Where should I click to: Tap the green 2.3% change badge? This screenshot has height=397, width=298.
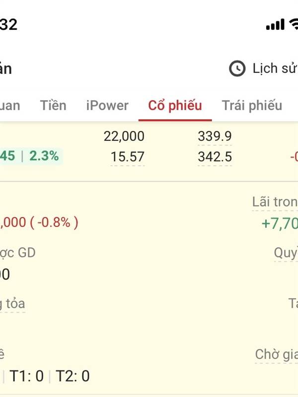[44, 156]
